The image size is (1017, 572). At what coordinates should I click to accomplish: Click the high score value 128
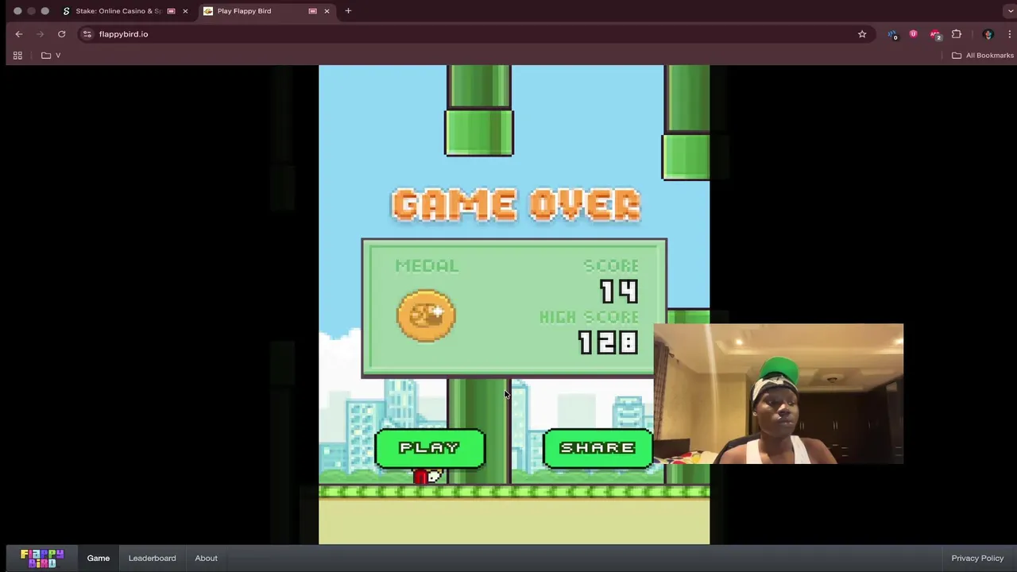608,342
